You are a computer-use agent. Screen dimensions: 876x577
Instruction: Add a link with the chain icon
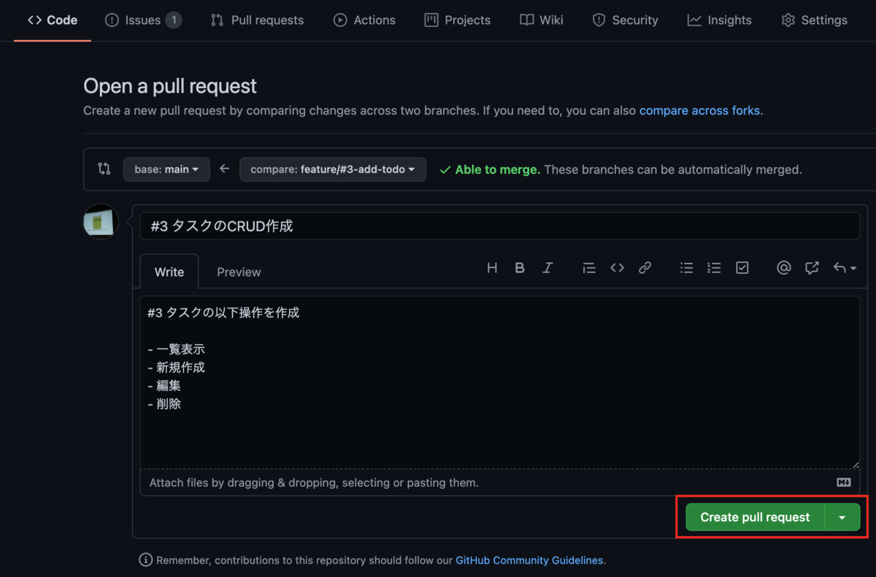pyautogui.click(x=645, y=268)
